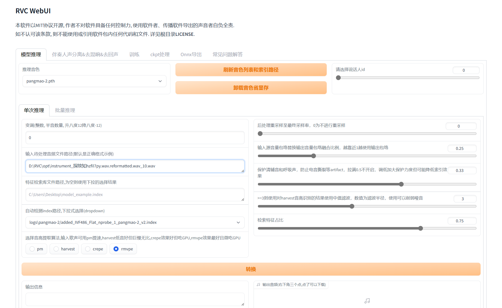The image size is (502, 308).
Task: Open the 训练 tab
Action: coord(134,54)
